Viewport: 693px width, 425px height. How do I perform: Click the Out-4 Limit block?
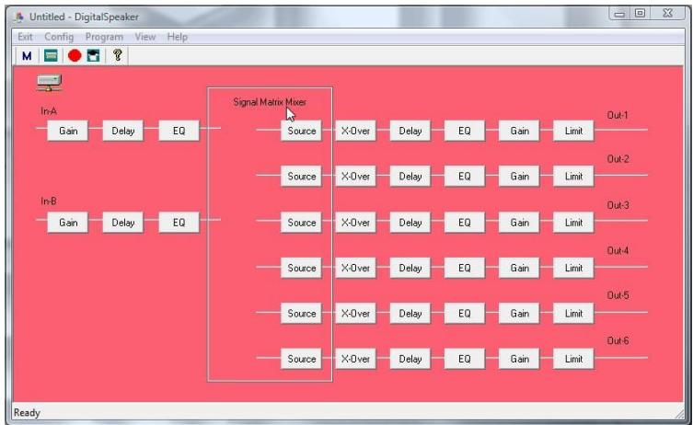pyautogui.click(x=573, y=268)
